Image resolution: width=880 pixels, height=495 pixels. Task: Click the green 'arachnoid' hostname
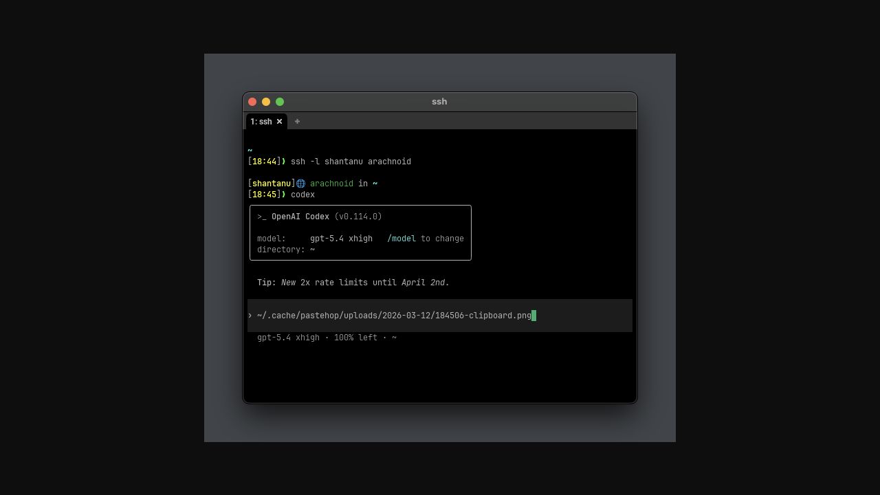pos(331,184)
